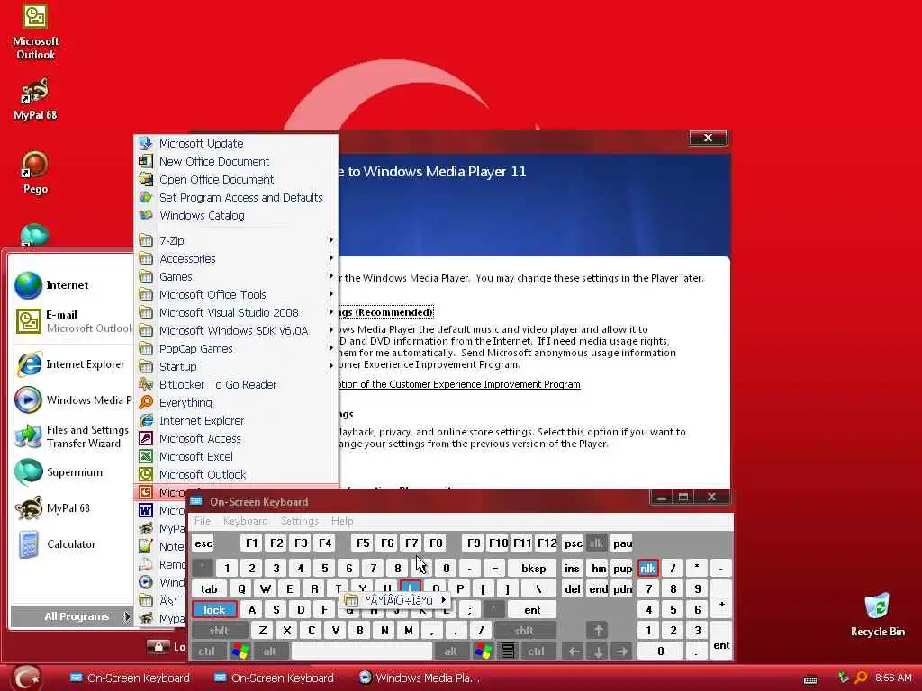922x691 pixels.
Task: Open Internet Explorer in All Programs list
Action: [x=237, y=421]
